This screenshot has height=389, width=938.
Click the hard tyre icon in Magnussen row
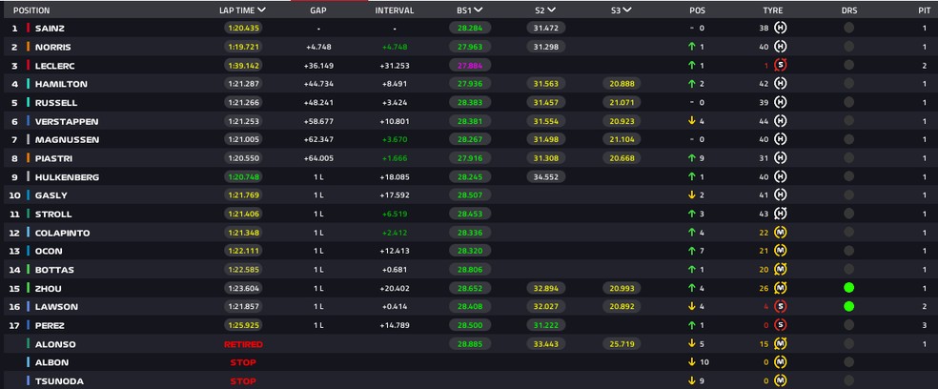[780, 139]
